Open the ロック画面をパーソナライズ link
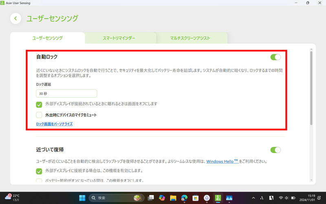The image size is (326, 204). click(x=54, y=124)
